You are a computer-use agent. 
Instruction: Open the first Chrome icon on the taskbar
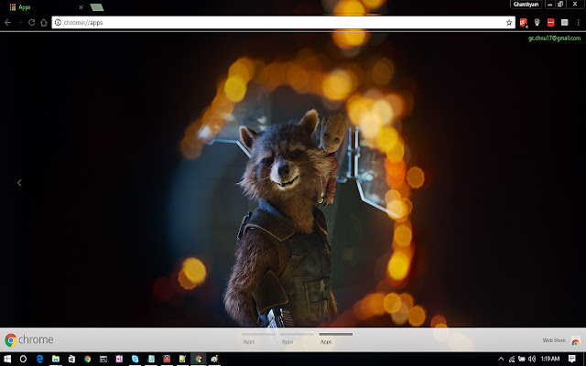click(x=88, y=359)
